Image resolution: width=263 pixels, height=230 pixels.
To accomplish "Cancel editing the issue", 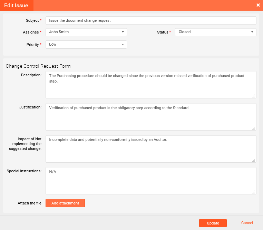I will click(x=247, y=223).
